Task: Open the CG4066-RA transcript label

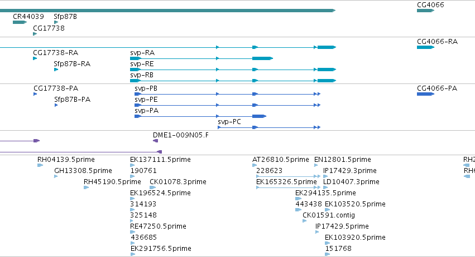Action: click(x=437, y=42)
